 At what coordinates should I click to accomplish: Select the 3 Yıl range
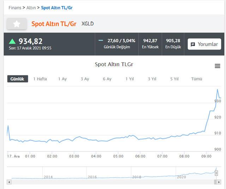[152, 79]
